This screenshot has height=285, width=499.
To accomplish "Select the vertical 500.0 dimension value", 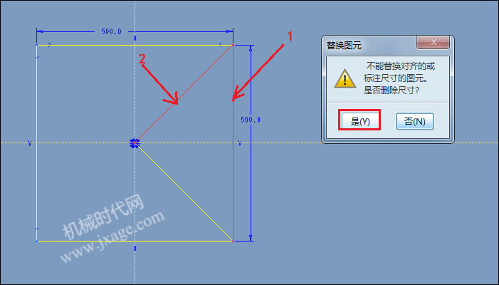I will (x=251, y=120).
